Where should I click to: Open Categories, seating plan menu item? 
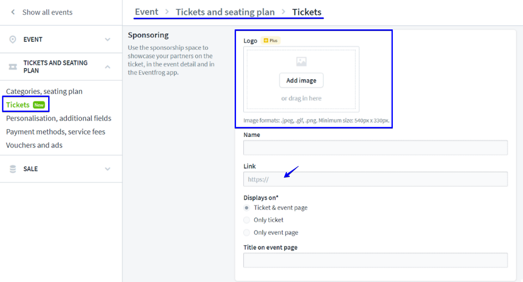tap(44, 91)
